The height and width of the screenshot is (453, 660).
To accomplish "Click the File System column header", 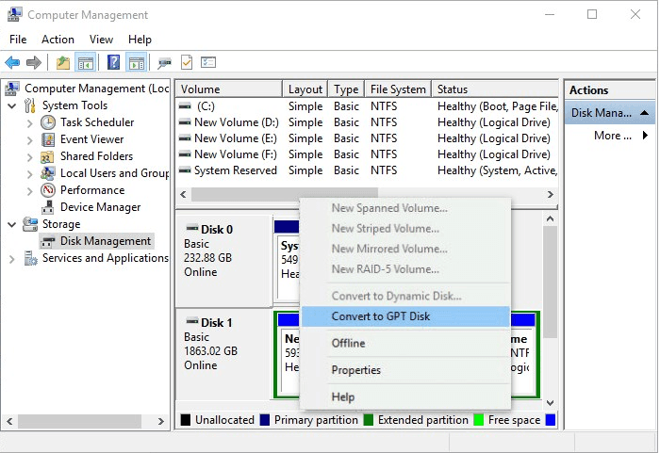I will pos(398,89).
